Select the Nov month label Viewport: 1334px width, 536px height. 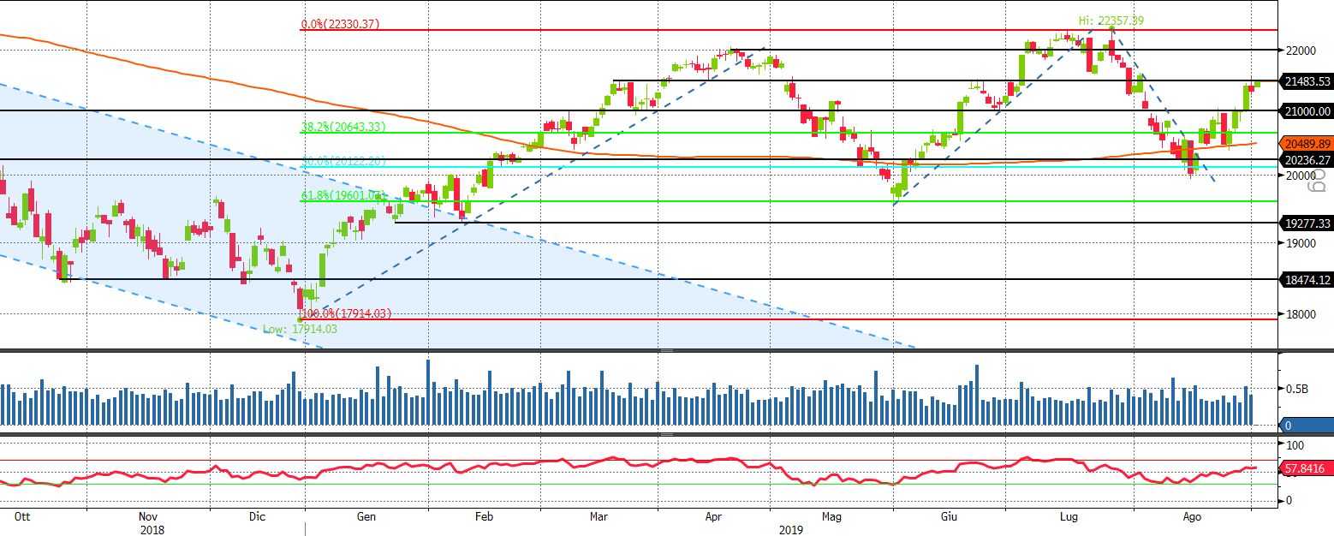[148, 516]
